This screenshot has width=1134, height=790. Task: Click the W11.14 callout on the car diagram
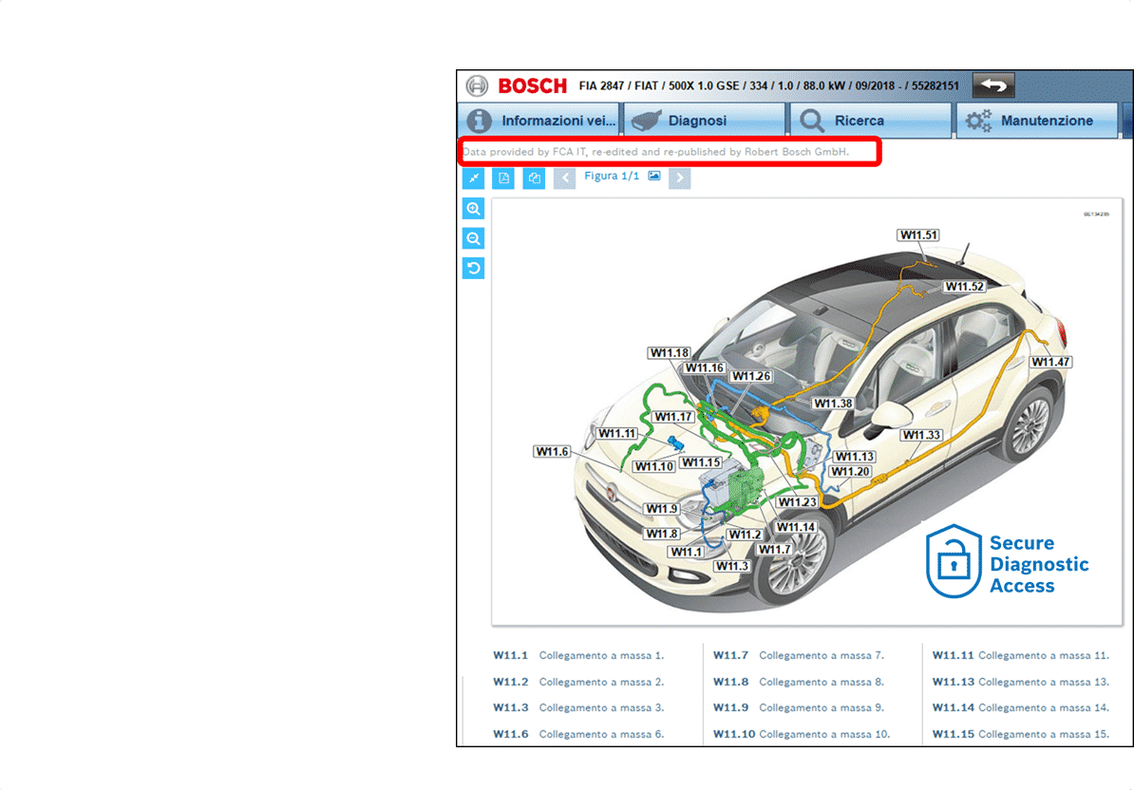tap(796, 528)
